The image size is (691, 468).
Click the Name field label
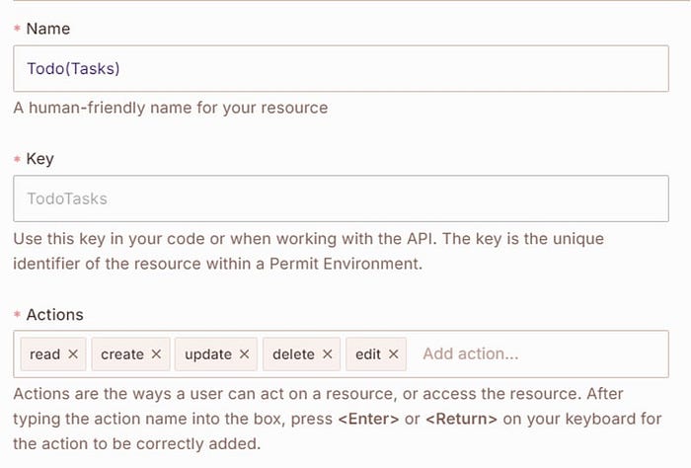coord(47,29)
